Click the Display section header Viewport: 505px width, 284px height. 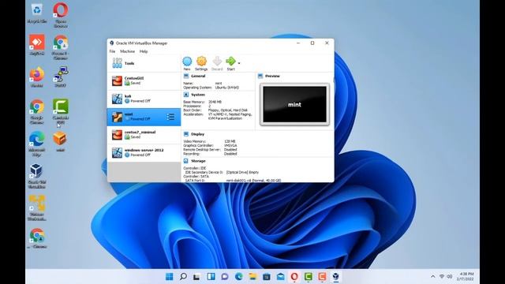(197, 134)
